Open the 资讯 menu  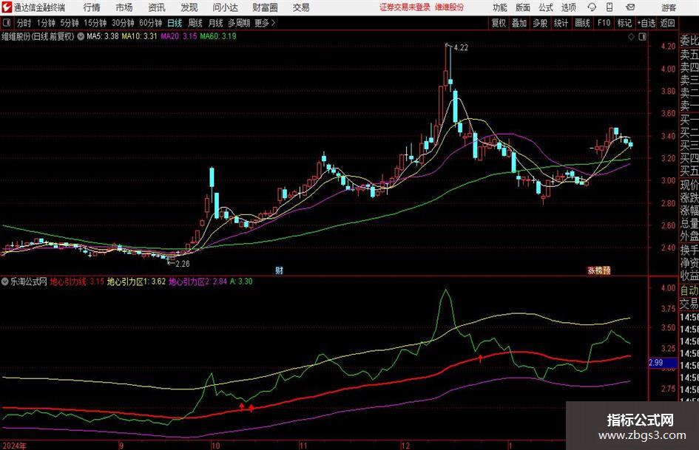click(157, 7)
